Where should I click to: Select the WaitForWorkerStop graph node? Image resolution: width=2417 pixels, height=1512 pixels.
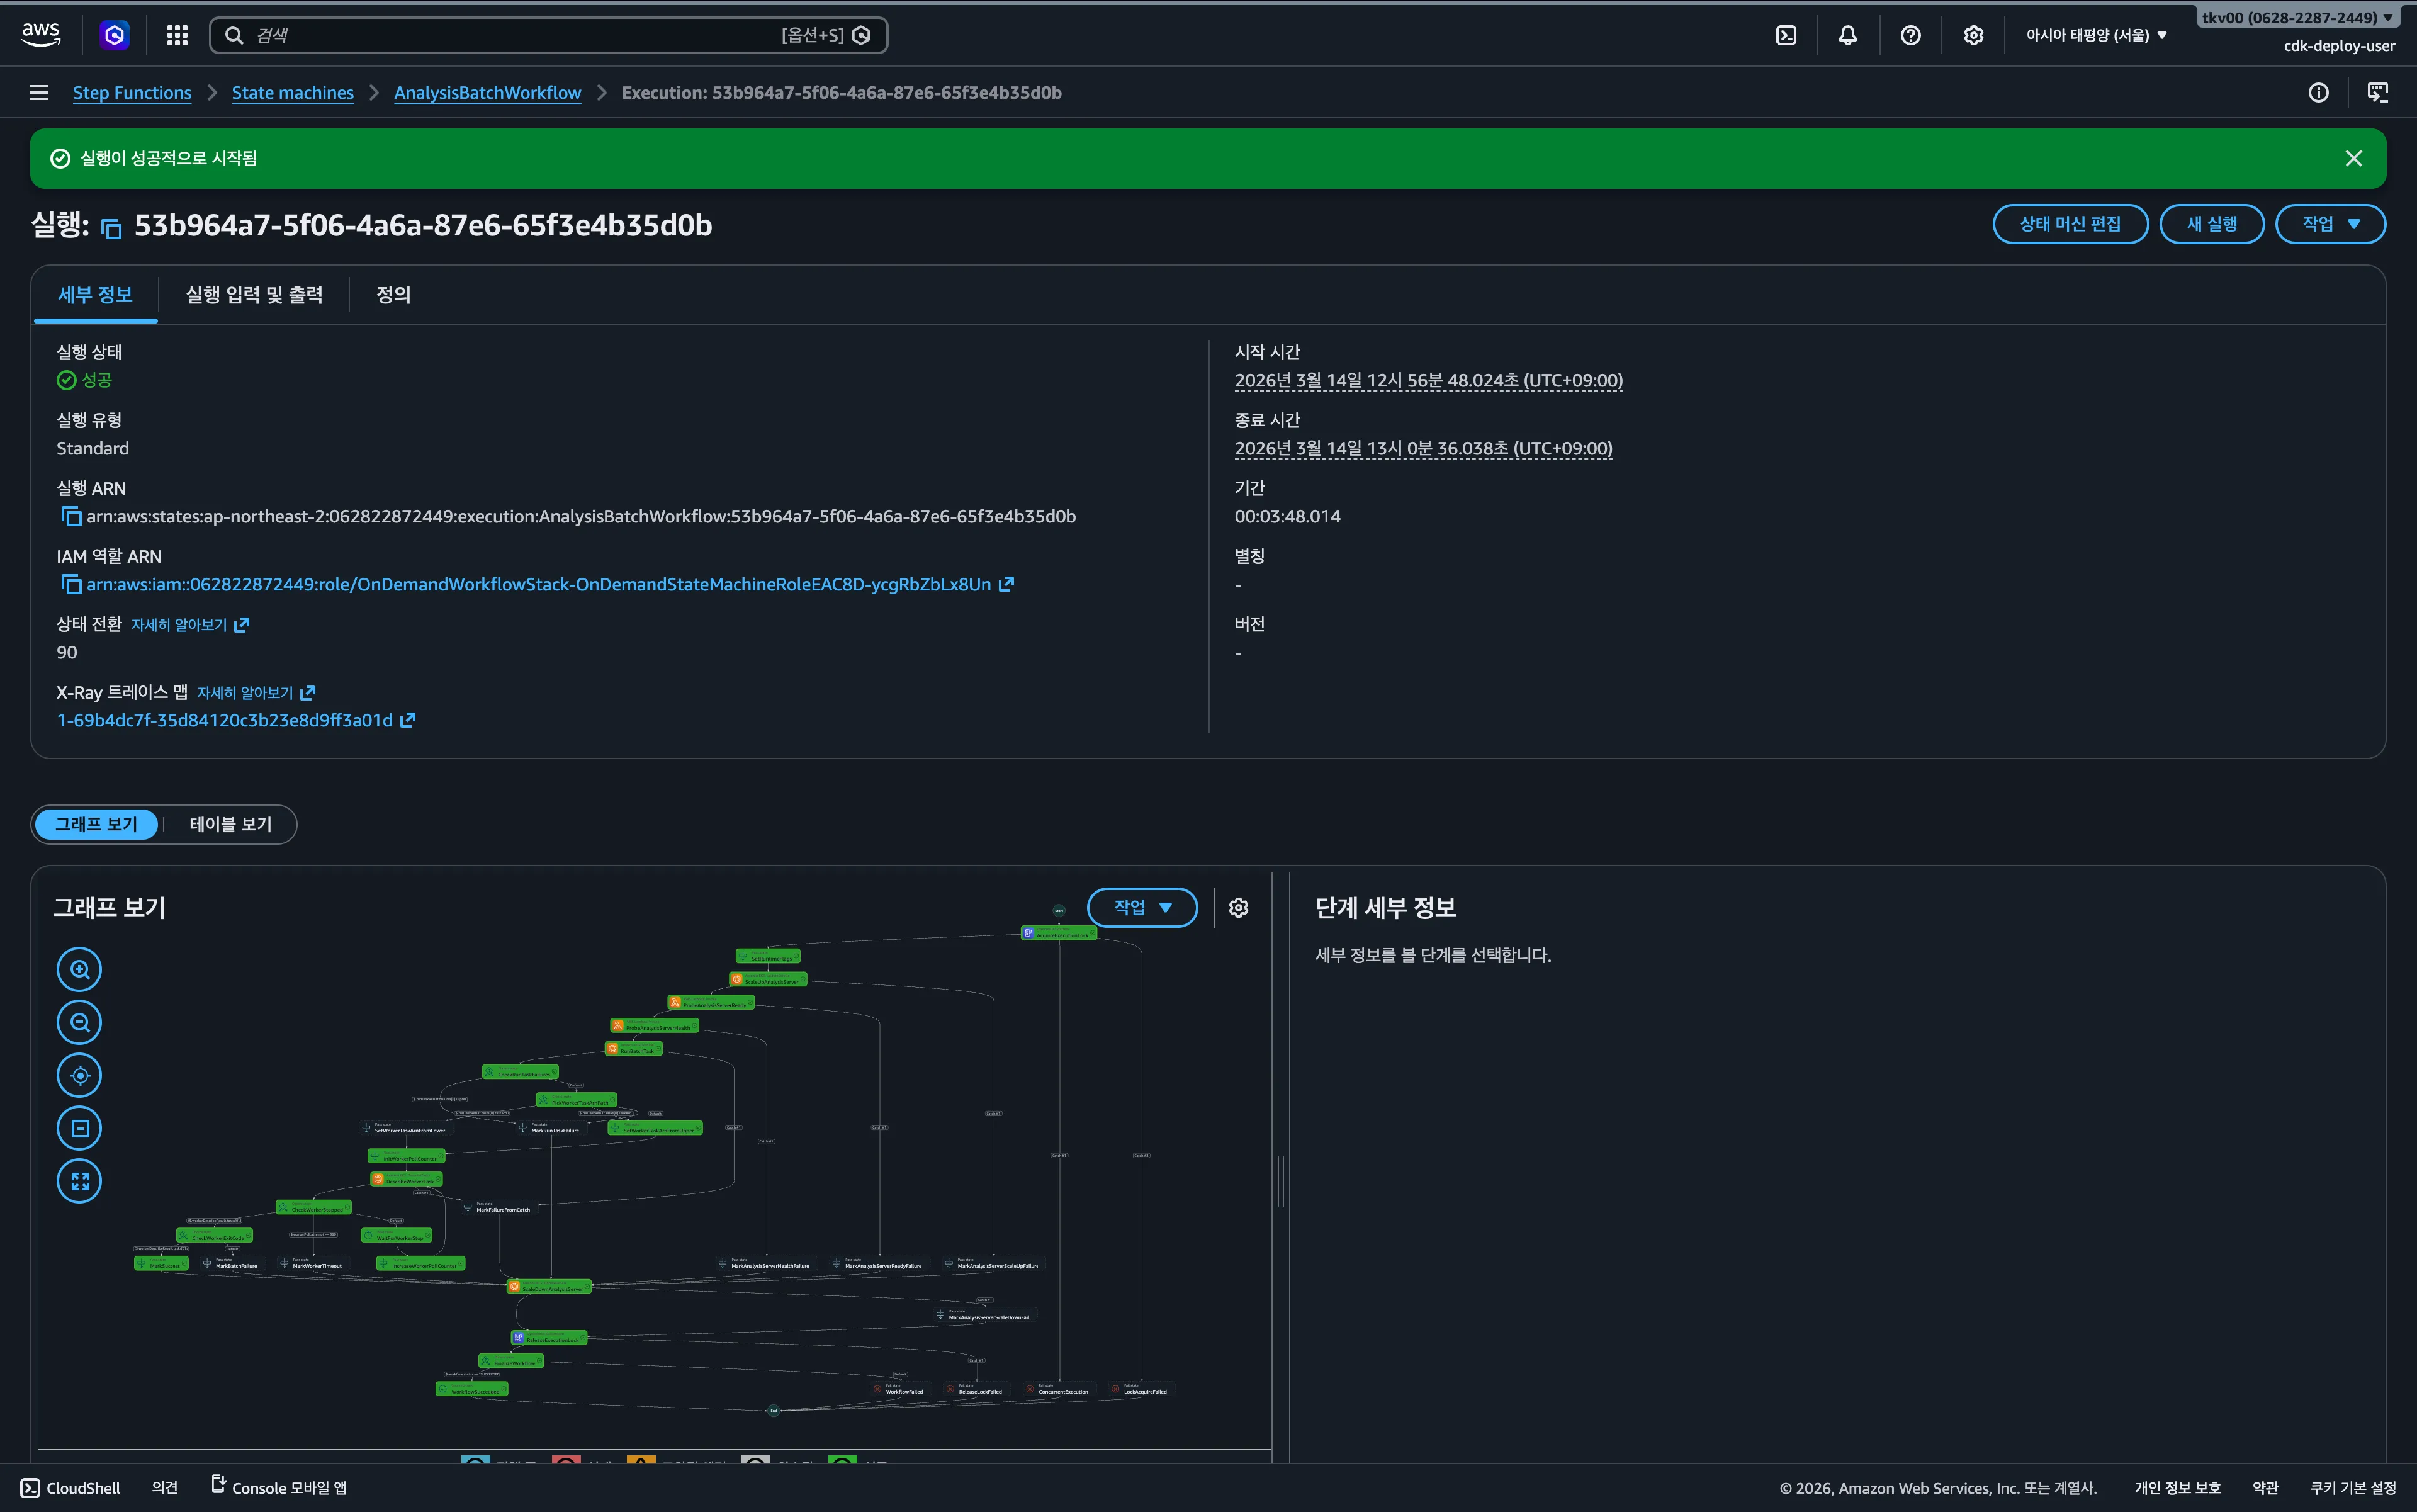tap(396, 1236)
